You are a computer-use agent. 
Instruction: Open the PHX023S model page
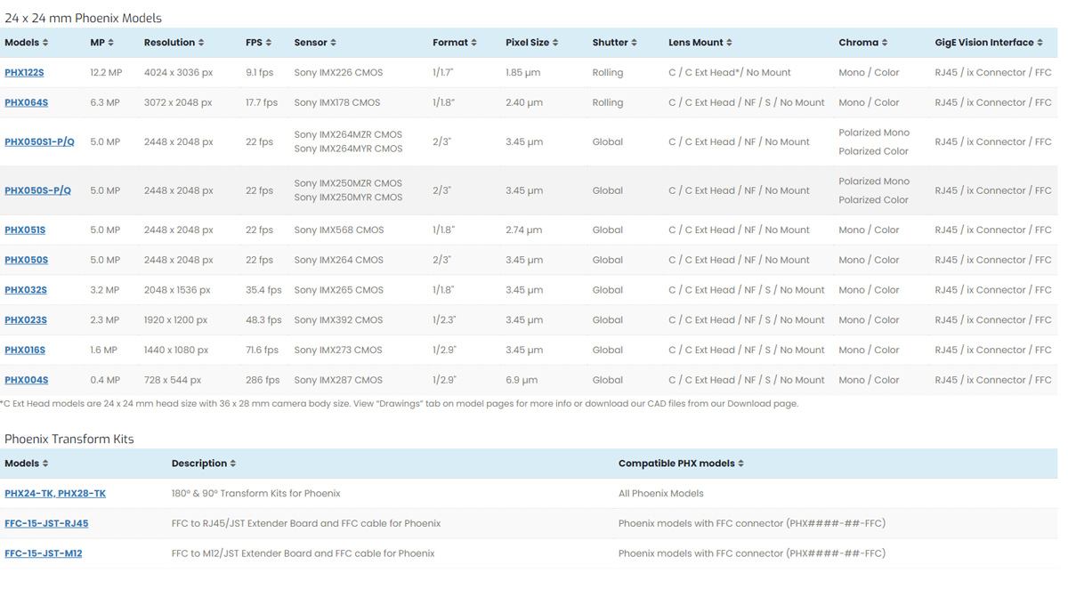tap(26, 320)
